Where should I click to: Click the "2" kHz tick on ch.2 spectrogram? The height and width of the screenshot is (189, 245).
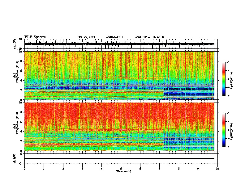point(22,141)
